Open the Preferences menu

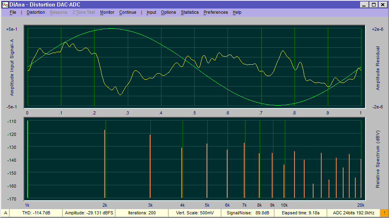[x=215, y=12]
